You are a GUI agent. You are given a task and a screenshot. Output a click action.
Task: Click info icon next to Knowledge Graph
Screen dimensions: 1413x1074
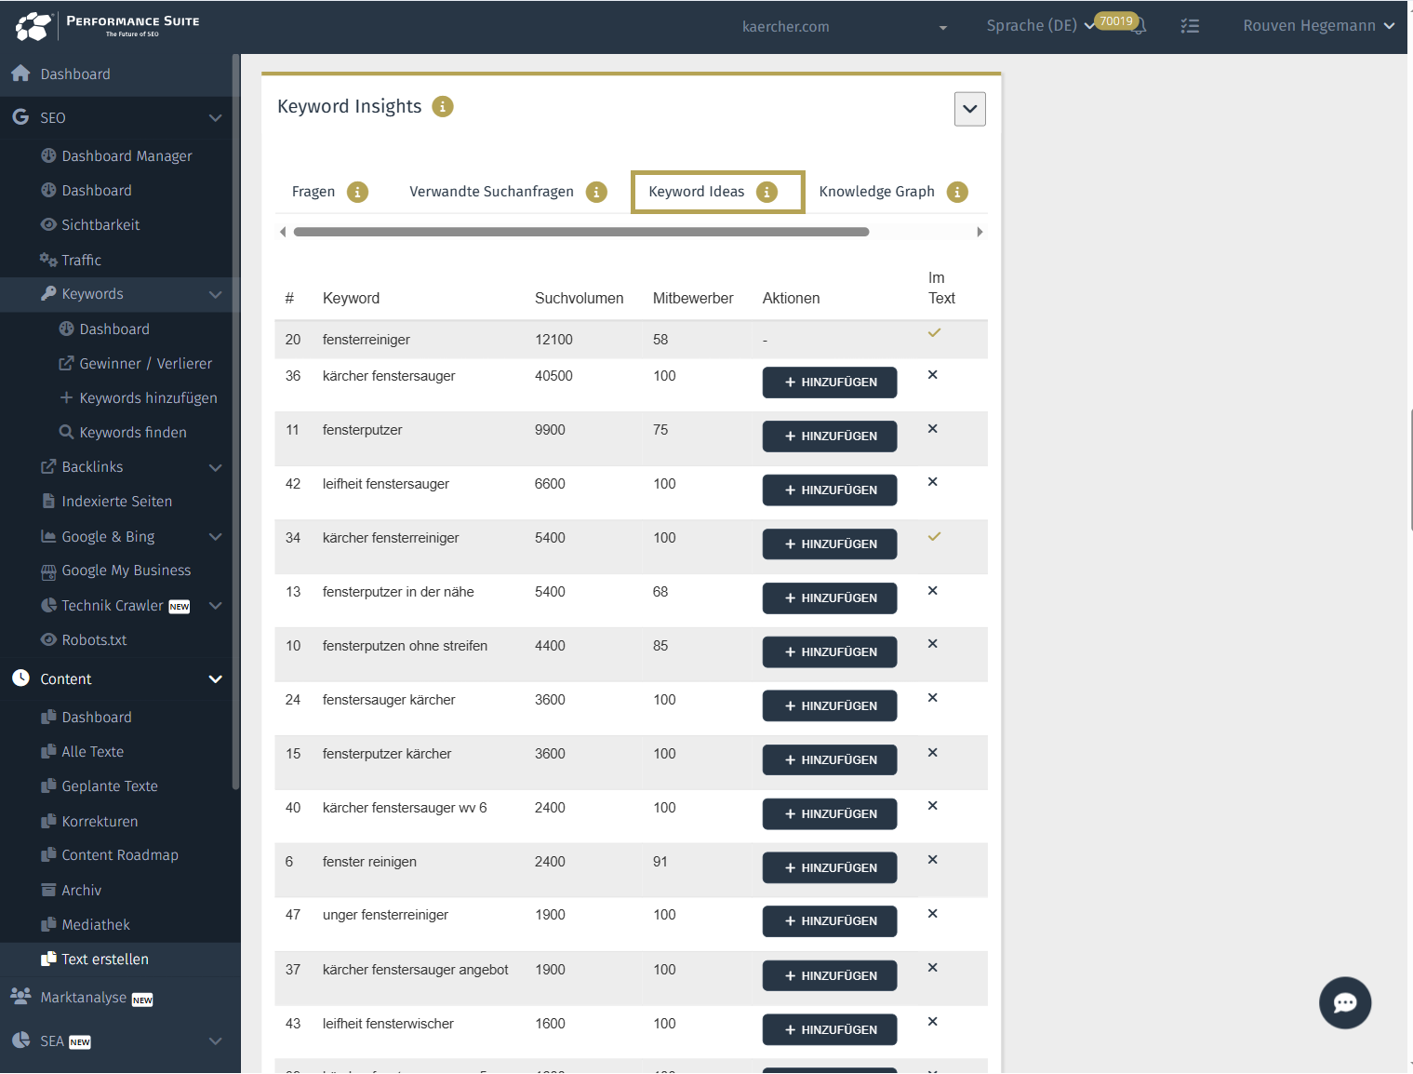[x=957, y=192]
